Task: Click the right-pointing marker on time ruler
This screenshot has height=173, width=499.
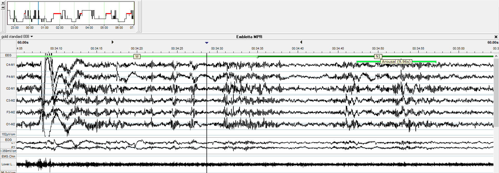Action: pyautogui.click(x=112, y=42)
